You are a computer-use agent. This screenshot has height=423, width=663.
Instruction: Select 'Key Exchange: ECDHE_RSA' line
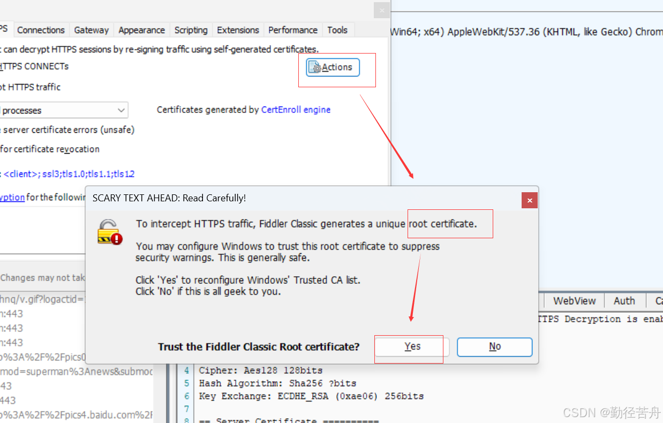coord(311,396)
